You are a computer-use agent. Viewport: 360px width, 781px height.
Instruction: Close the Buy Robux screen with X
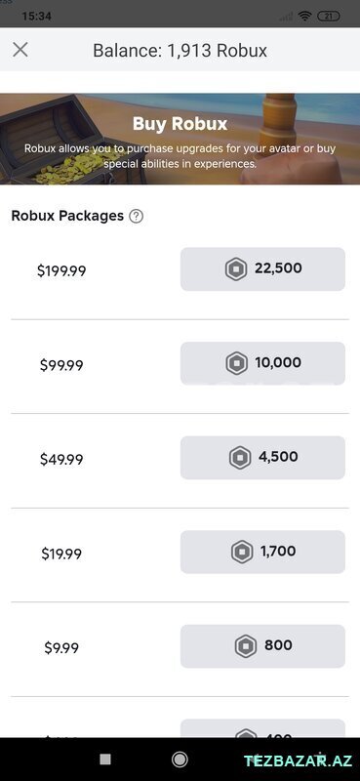click(20, 50)
